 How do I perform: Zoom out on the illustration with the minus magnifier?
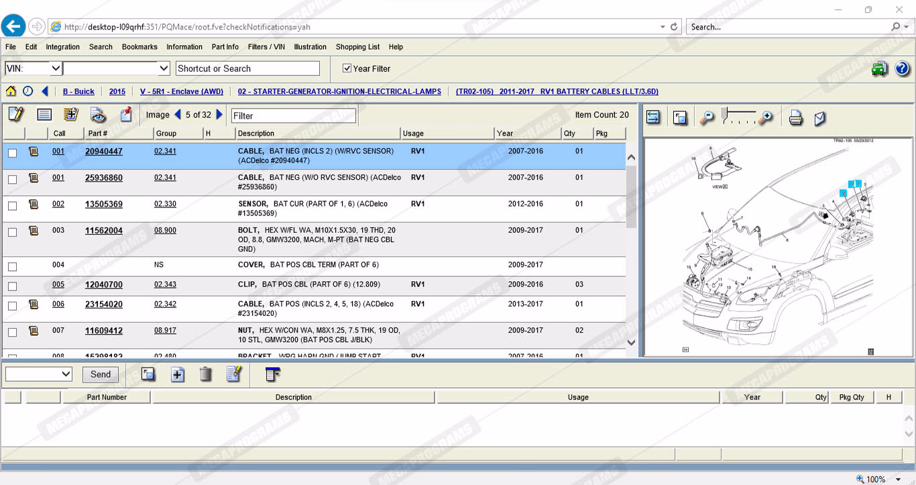(x=706, y=118)
